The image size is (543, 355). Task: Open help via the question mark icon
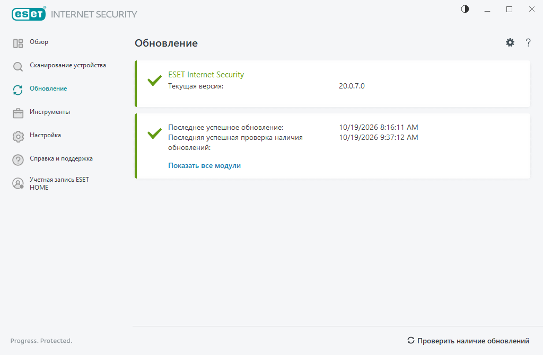pos(528,42)
